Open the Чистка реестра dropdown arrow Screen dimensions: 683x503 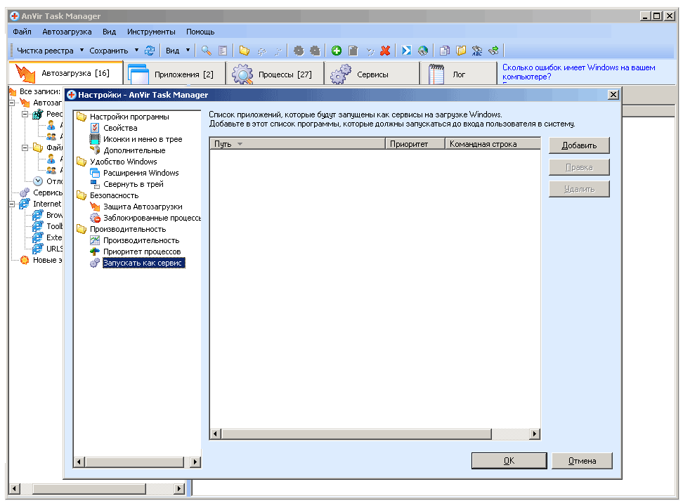point(82,51)
